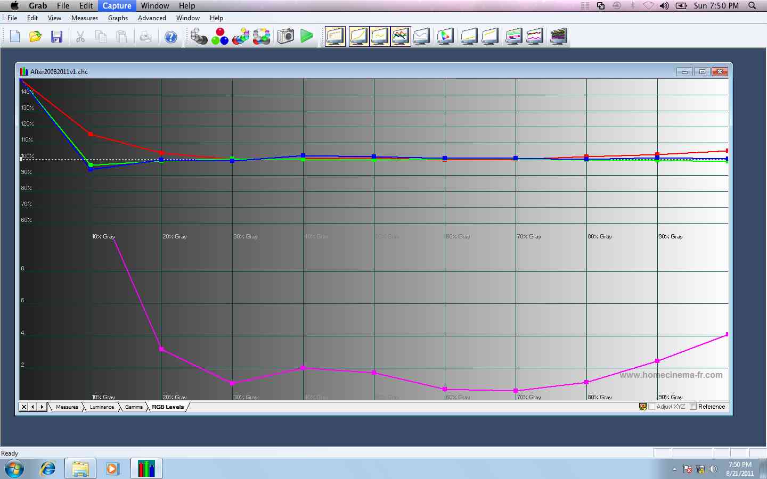The width and height of the screenshot is (767, 479).
Task: Select the RGB Levels tab
Action: (x=168, y=407)
